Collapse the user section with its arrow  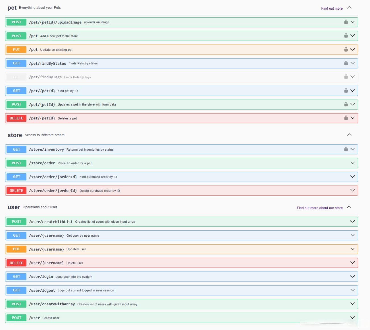(x=349, y=207)
